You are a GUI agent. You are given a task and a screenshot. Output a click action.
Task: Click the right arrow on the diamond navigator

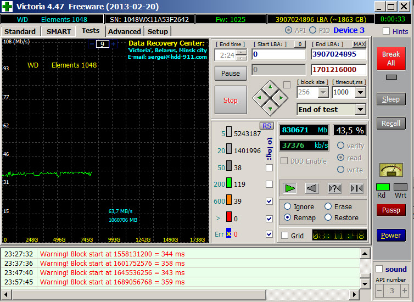click(281, 98)
